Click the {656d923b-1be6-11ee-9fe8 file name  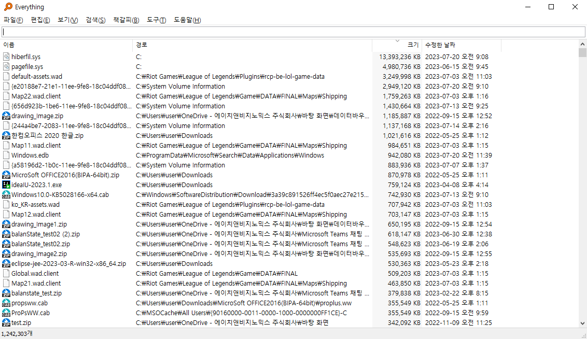point(71,106)
